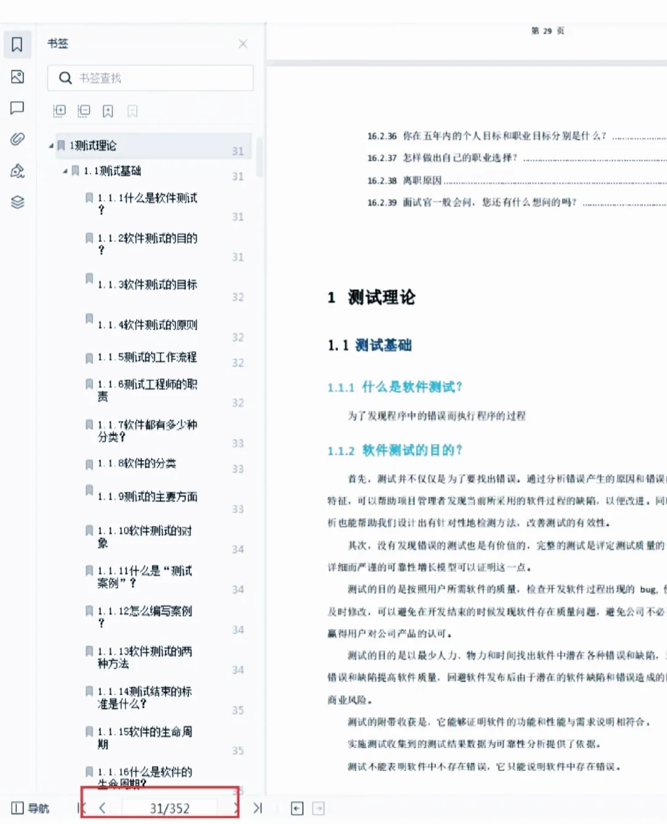
Task: Expand all bookmarks with the plus icon
Action: click(59, 111)
